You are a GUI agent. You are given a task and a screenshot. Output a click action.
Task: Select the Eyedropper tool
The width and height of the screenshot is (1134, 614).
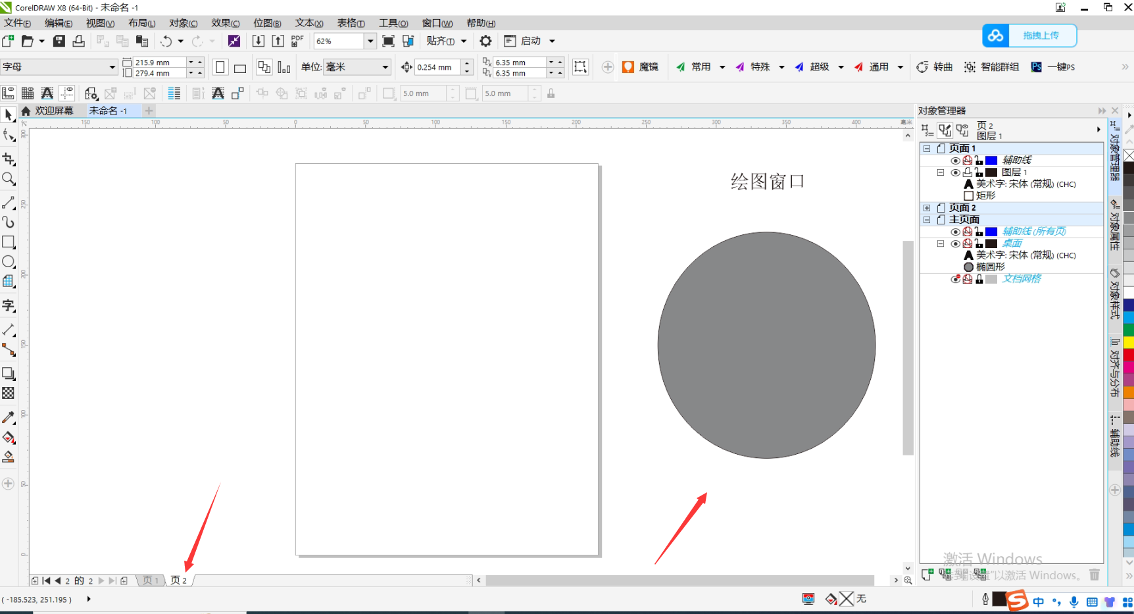[x=9, y=418]
